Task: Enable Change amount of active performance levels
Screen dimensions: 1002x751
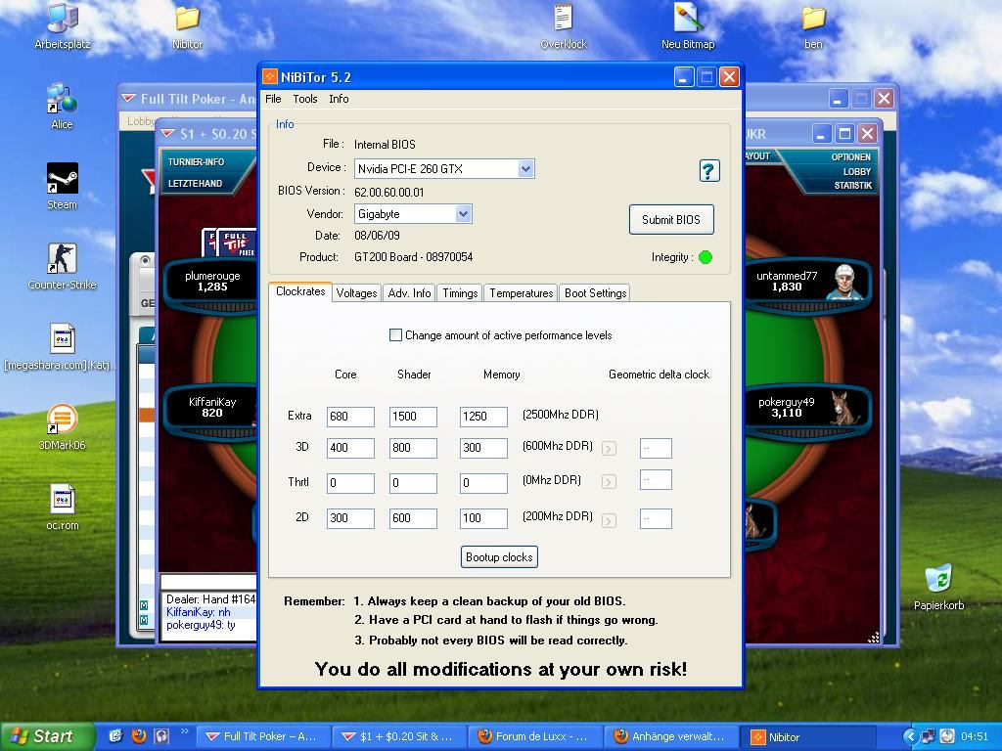Action: click(x=395, y=335)
